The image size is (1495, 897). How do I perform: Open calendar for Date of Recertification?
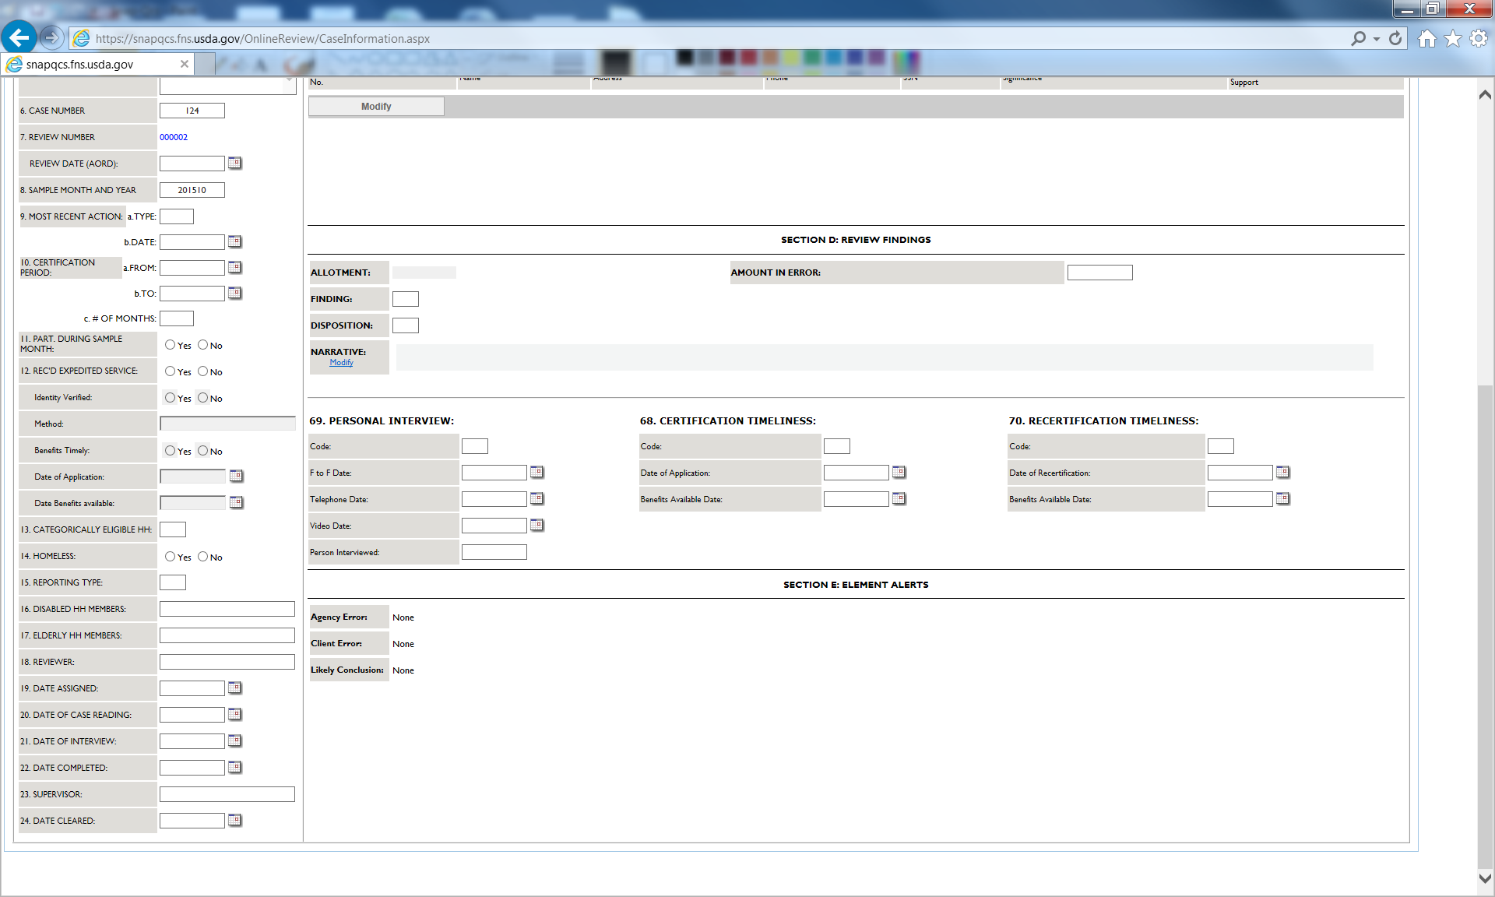tap(1282, 473)
